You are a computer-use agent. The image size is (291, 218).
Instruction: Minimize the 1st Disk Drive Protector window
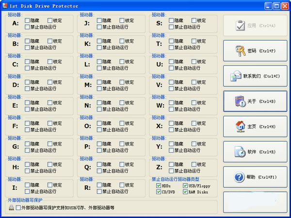coord(268,6)
